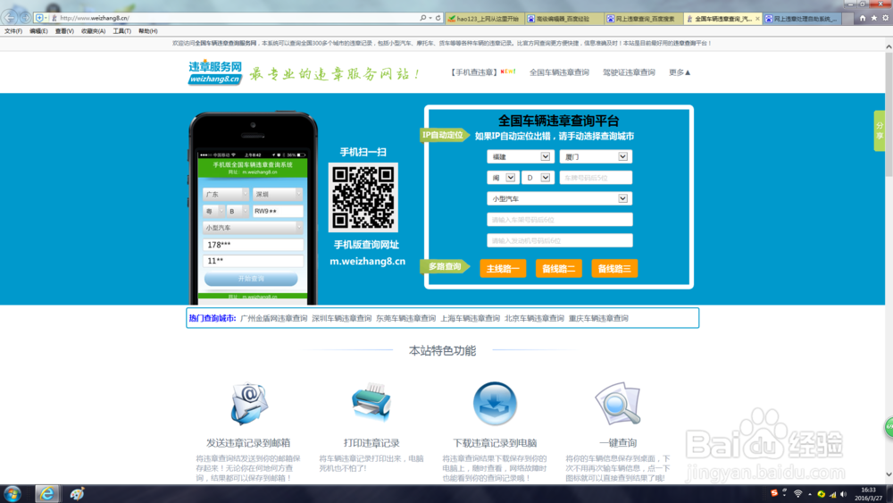
Task: Open the 驾驶证违章查询 nav link
Action: coord(629,72)
